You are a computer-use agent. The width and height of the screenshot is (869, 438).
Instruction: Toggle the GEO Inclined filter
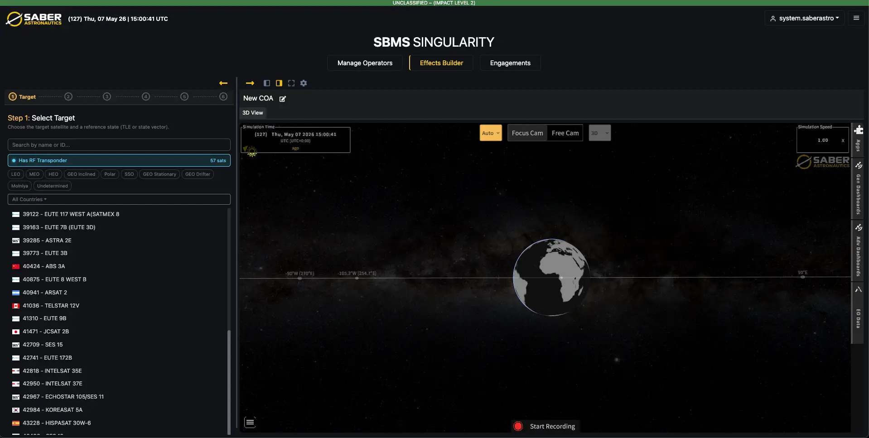(81, 174)
